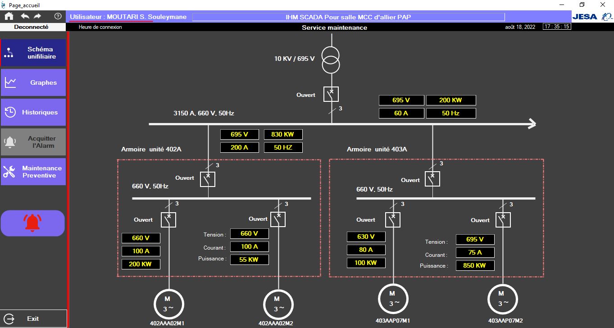Click the 50 HZ value for unit 402A
Screen dimensions: 614x328
283,147
